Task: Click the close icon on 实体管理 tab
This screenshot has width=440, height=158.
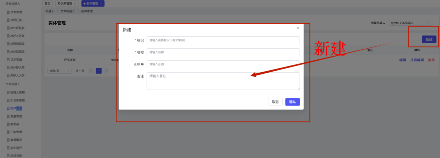Action: point(101,3)
